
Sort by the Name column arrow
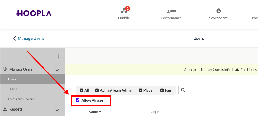100,112
